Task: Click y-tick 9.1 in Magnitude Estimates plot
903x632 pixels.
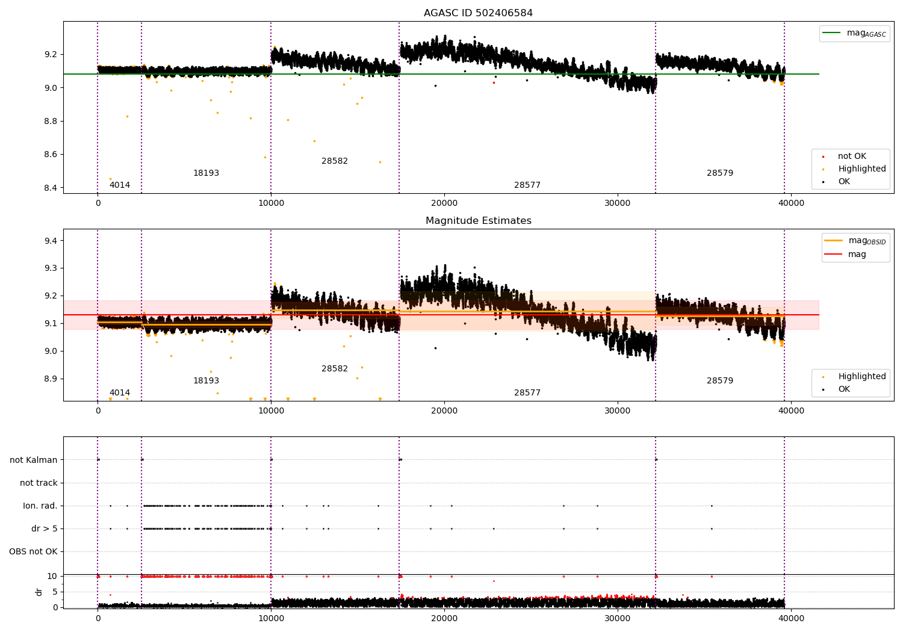Action: pyautogui.click(x=51, y=323)
